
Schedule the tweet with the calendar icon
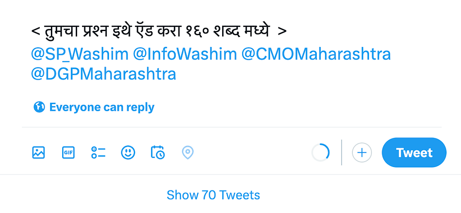(x=158, y=153)
